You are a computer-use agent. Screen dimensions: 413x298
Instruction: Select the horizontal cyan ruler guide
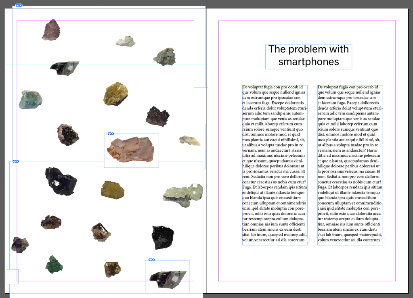point(101,65)
